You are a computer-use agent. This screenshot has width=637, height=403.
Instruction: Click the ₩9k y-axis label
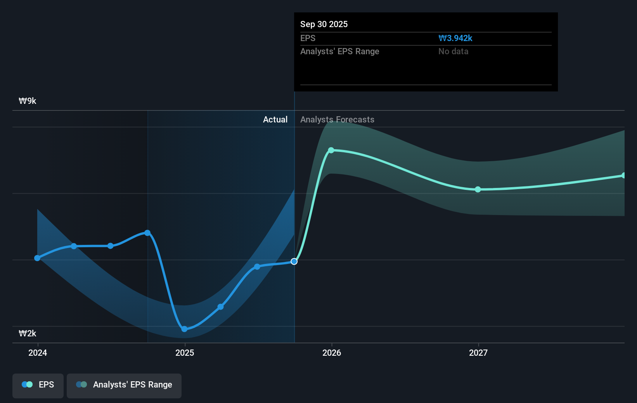(x=28, y=101)
